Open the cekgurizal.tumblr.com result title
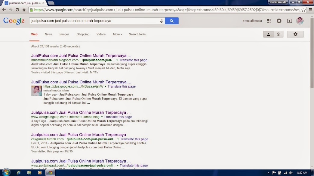The image size is (314, 176). (78, 135)
